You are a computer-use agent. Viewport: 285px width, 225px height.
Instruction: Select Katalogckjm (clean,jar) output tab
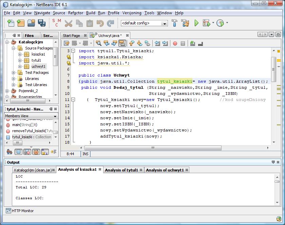33,170
